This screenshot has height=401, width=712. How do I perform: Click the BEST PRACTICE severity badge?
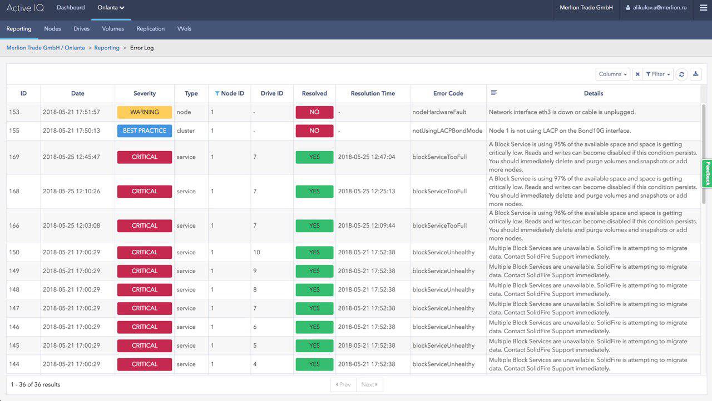[x=145, y=131]
